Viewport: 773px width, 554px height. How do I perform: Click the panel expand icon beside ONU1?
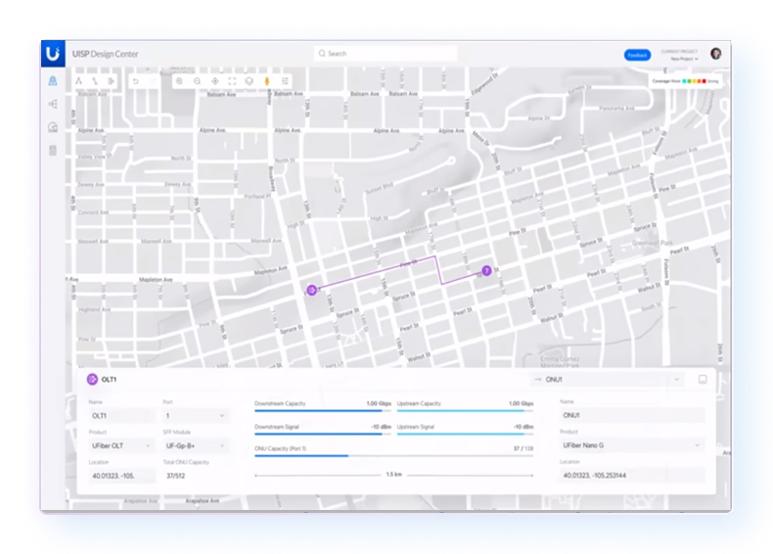703,379
